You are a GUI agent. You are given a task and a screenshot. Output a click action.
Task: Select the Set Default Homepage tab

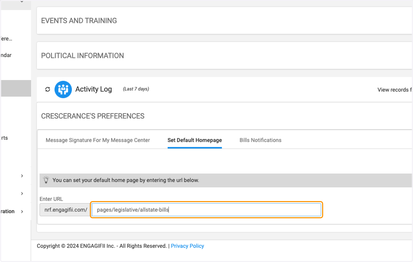pos(195,140)
